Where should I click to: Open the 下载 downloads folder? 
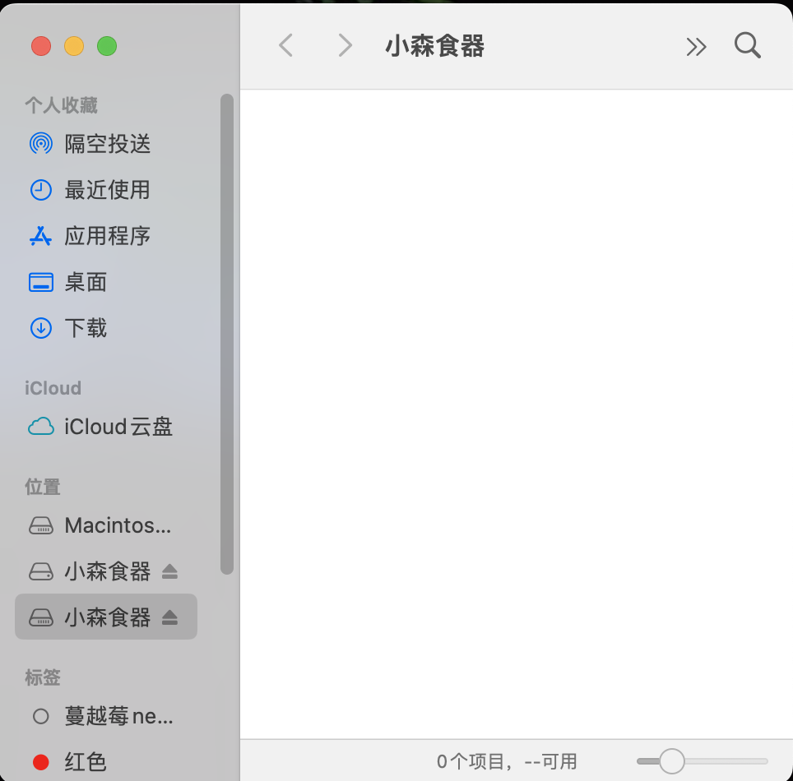(x=86, y=328)
